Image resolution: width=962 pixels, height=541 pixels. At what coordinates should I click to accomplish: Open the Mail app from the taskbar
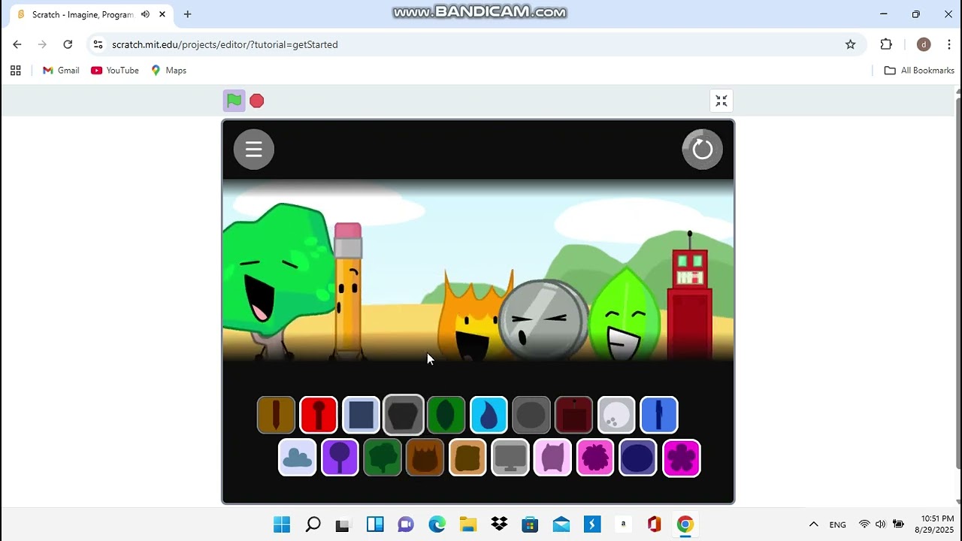click(x=561, y=524)
